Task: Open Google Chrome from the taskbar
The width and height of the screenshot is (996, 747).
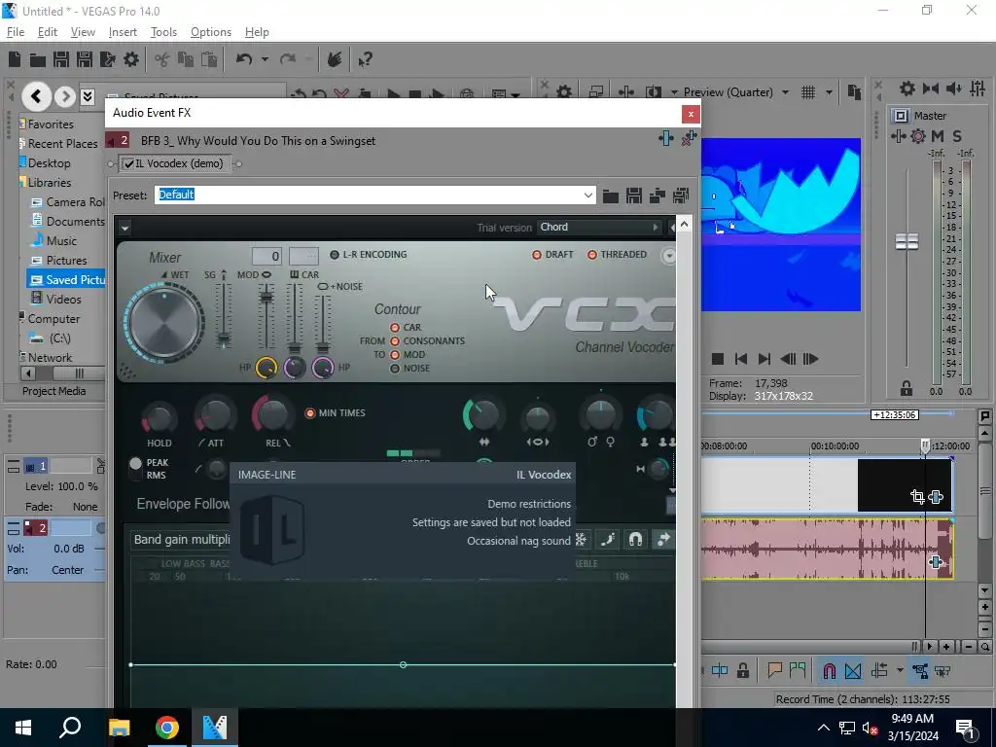Action: [x=167, y=728]
